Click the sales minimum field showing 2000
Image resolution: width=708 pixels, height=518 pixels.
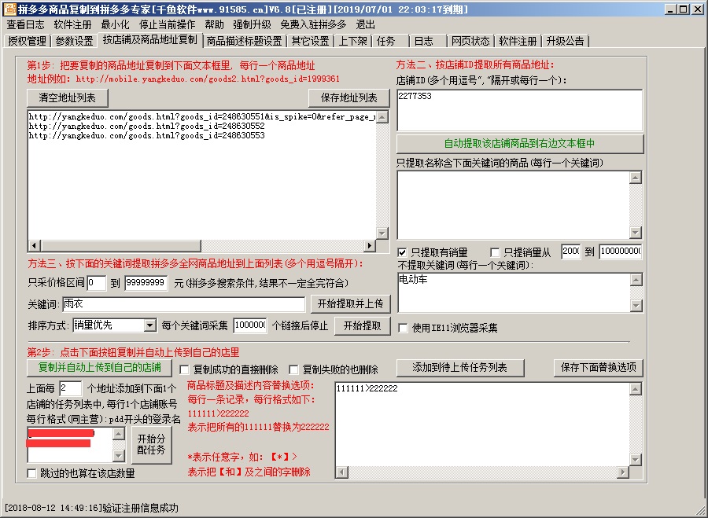point(571,252)
